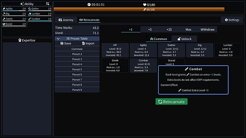Invest in the Combat upgrade card
The image size is (246, 138).
[x=143, y=66]
